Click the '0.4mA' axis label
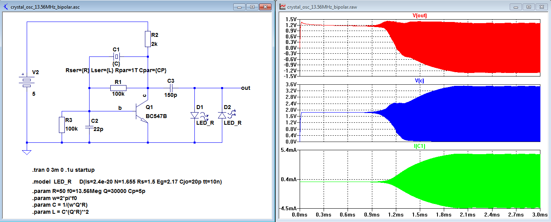 point(288,179)
